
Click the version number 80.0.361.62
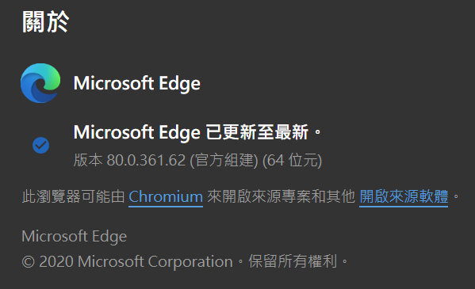[146, 160]
